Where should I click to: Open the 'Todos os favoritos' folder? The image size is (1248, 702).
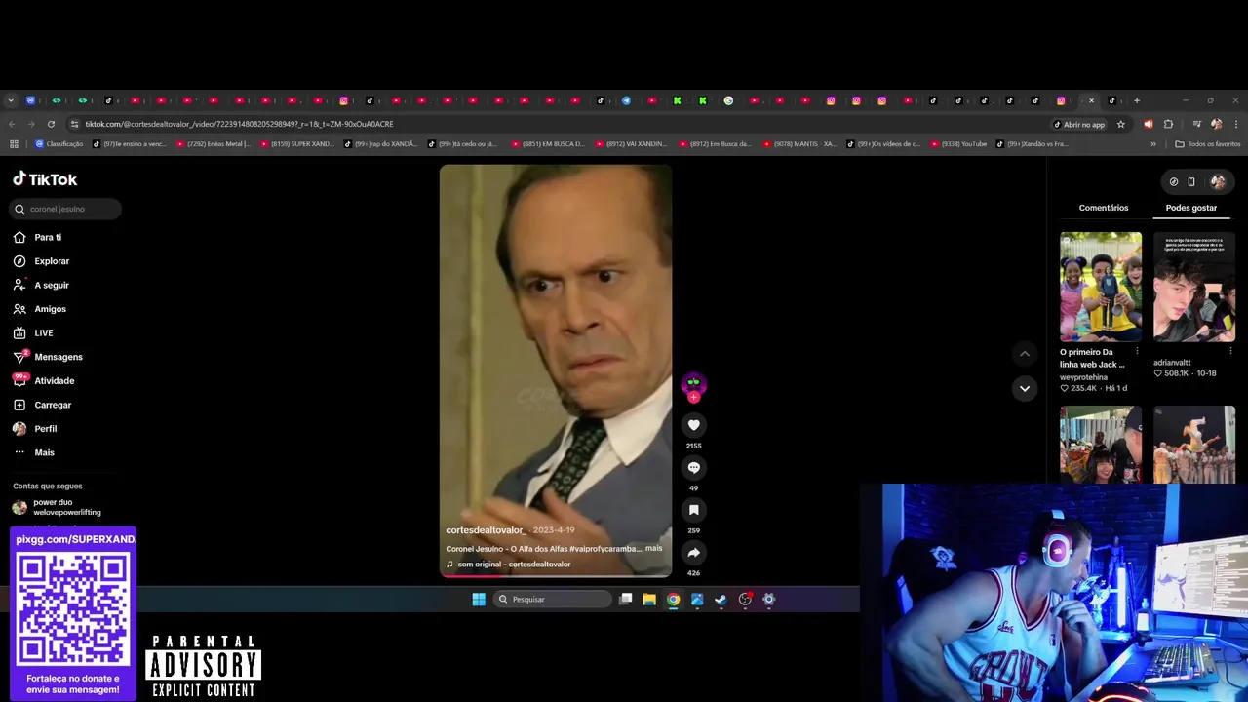1208,144
